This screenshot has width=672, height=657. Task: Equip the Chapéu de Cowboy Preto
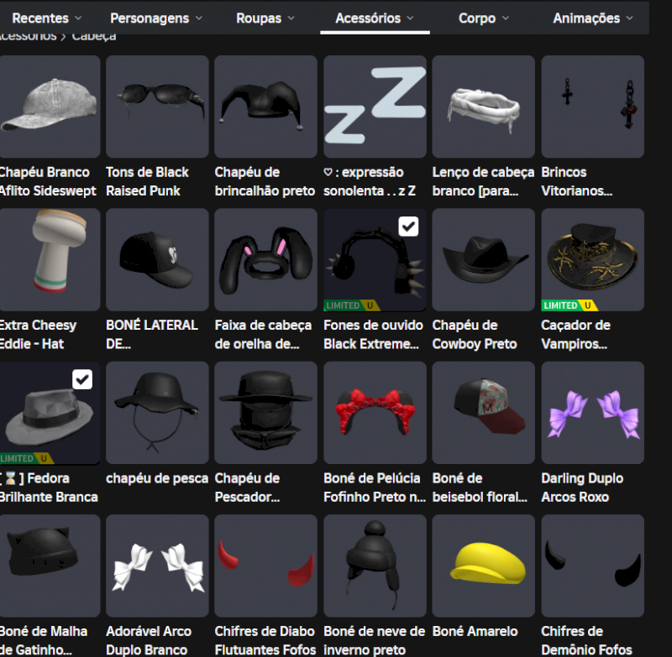click(484, 260)
